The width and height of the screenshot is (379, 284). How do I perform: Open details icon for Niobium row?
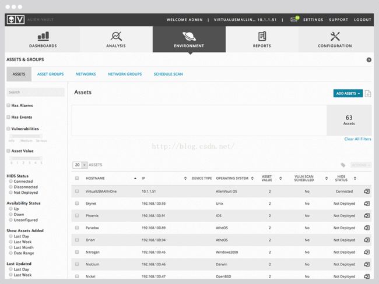367,264
